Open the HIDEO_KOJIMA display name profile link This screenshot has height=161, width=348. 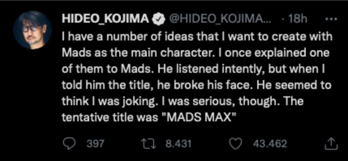106,19
